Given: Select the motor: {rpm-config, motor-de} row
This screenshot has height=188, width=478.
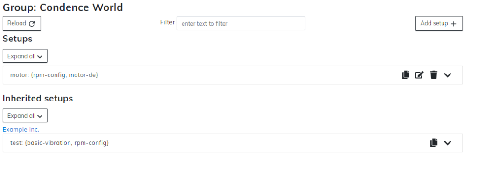Looking at the screenshot, I should point(232,75).
